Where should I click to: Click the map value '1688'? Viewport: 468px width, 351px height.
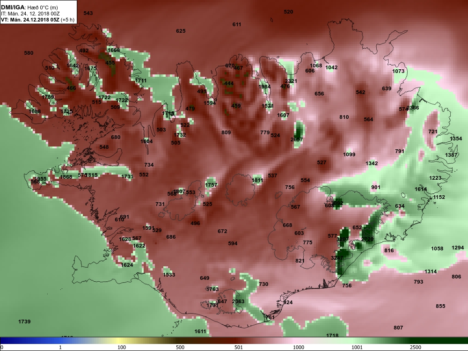(x=35, y=112)
